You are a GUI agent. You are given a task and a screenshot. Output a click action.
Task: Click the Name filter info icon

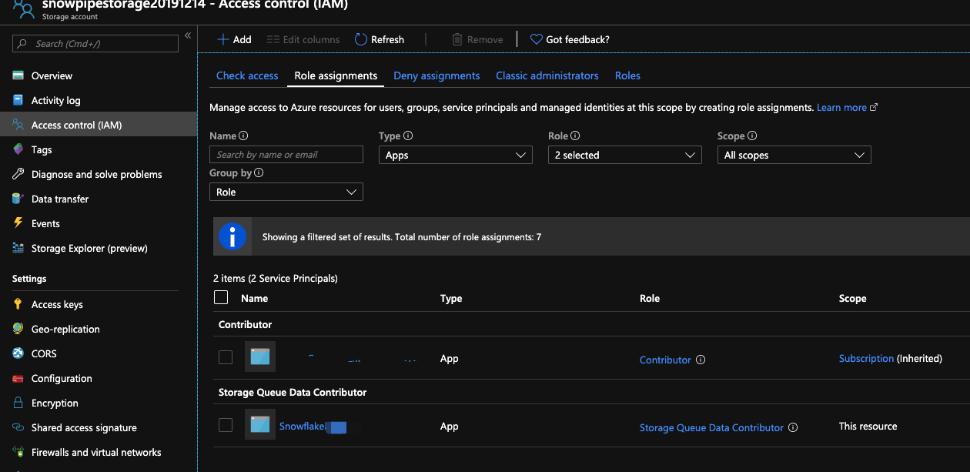point(244,136)
